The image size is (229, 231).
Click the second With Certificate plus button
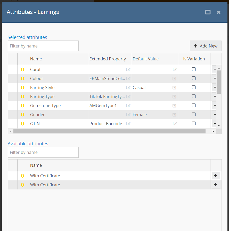click(216, 185)
